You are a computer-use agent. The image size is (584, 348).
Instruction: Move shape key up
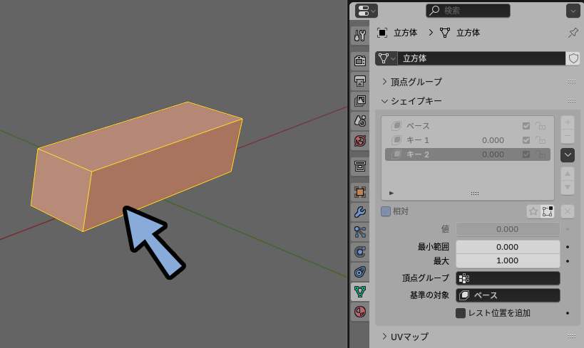coord(568,174)
